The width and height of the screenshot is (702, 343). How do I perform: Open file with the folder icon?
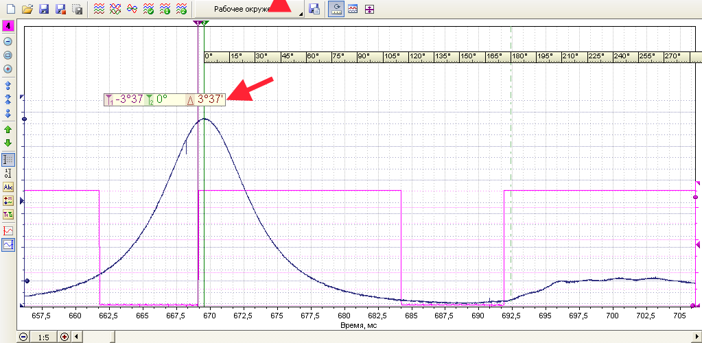pyautogui.click(x=27, y=8)
